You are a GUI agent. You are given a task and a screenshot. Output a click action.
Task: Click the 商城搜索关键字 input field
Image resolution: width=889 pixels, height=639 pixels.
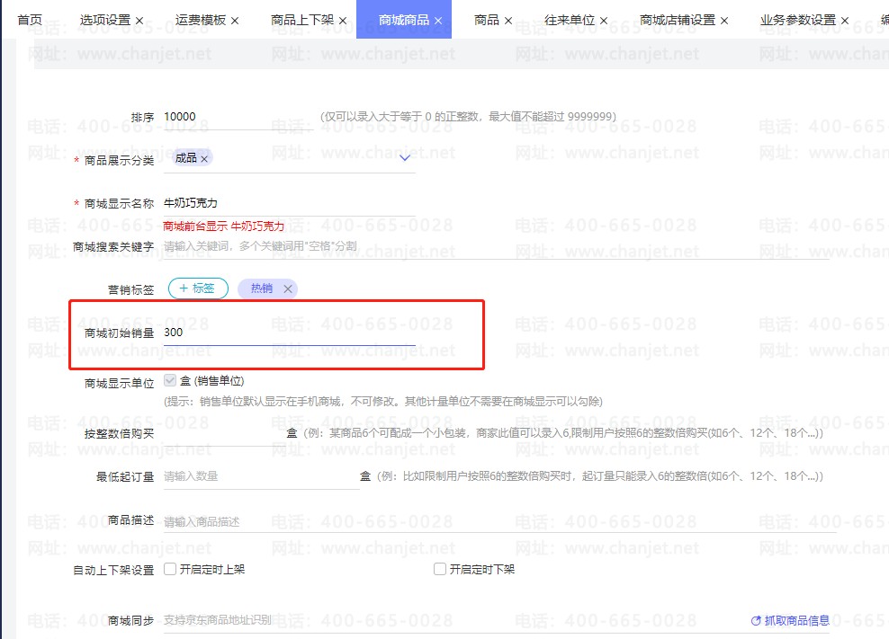[x=495, y=246]
